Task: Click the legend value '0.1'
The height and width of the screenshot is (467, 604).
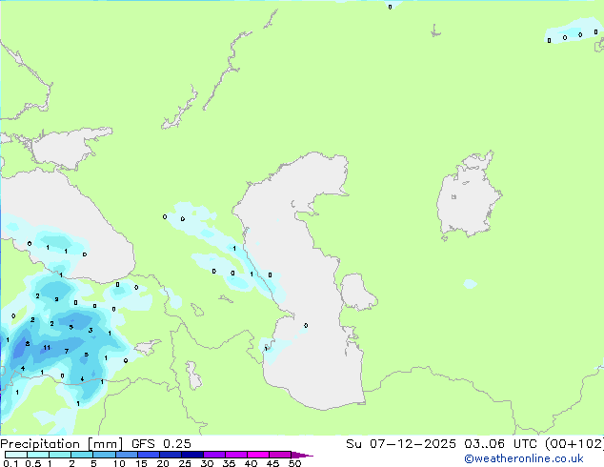Action: [11, 463]
